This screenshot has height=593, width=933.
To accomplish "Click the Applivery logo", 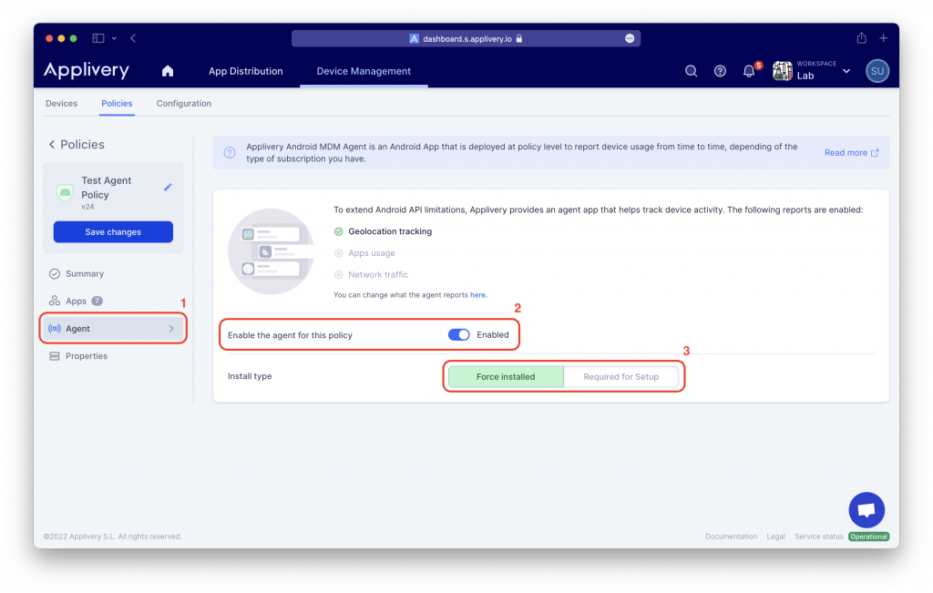I will (x=87, y=70).
